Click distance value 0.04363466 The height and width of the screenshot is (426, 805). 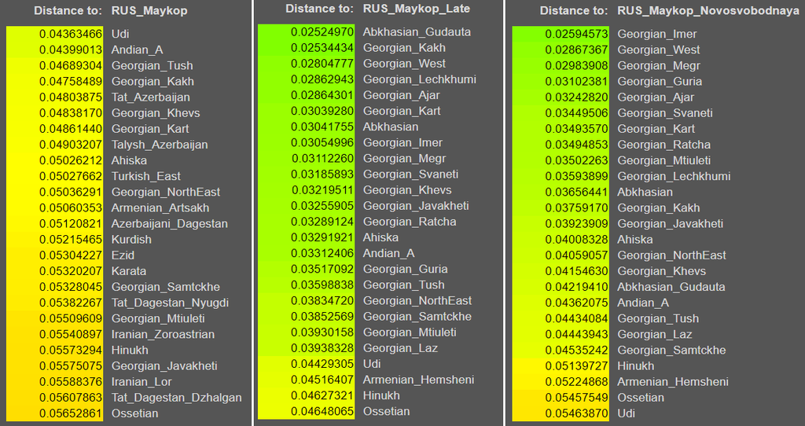(x=70, y=35)
